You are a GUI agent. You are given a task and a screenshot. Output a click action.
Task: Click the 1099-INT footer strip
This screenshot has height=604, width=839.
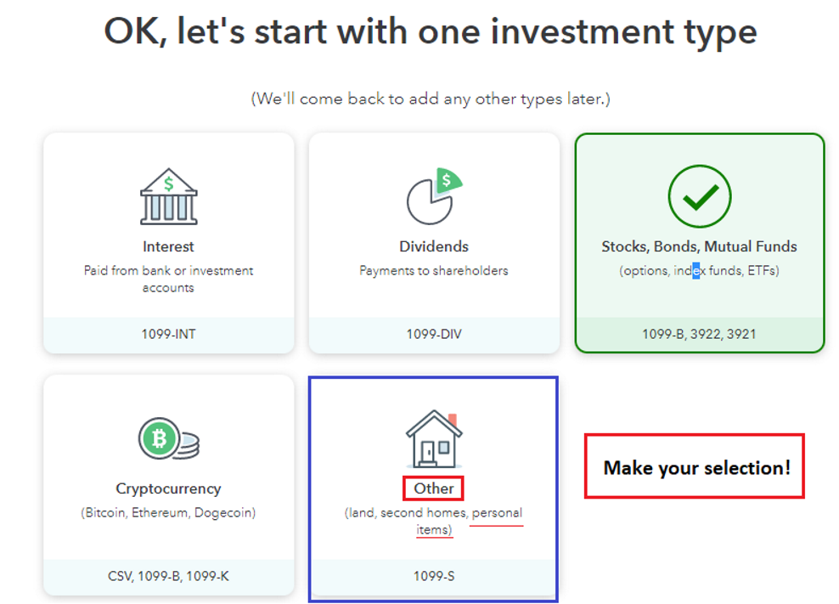[168, 335]
